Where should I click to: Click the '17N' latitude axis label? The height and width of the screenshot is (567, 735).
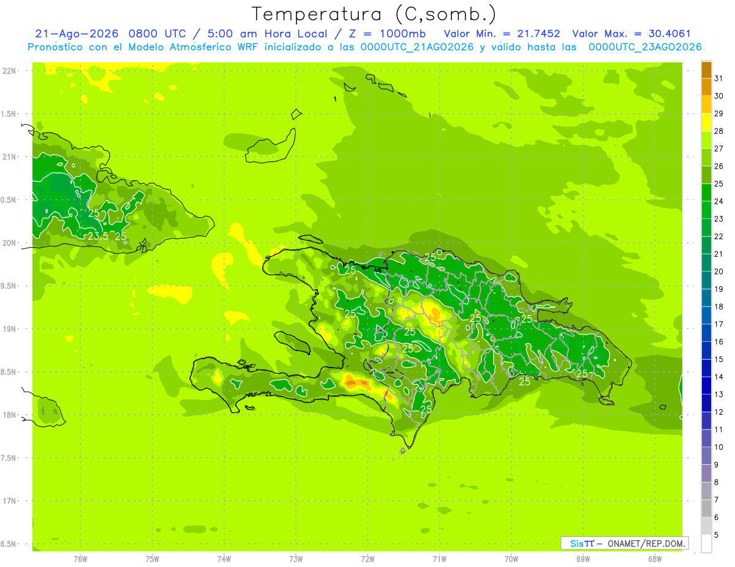(9, 501)
